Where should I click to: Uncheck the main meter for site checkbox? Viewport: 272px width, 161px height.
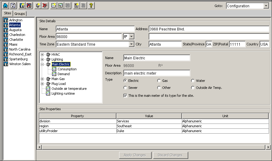(125, 96)
